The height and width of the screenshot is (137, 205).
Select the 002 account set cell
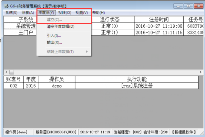[14, 86]
